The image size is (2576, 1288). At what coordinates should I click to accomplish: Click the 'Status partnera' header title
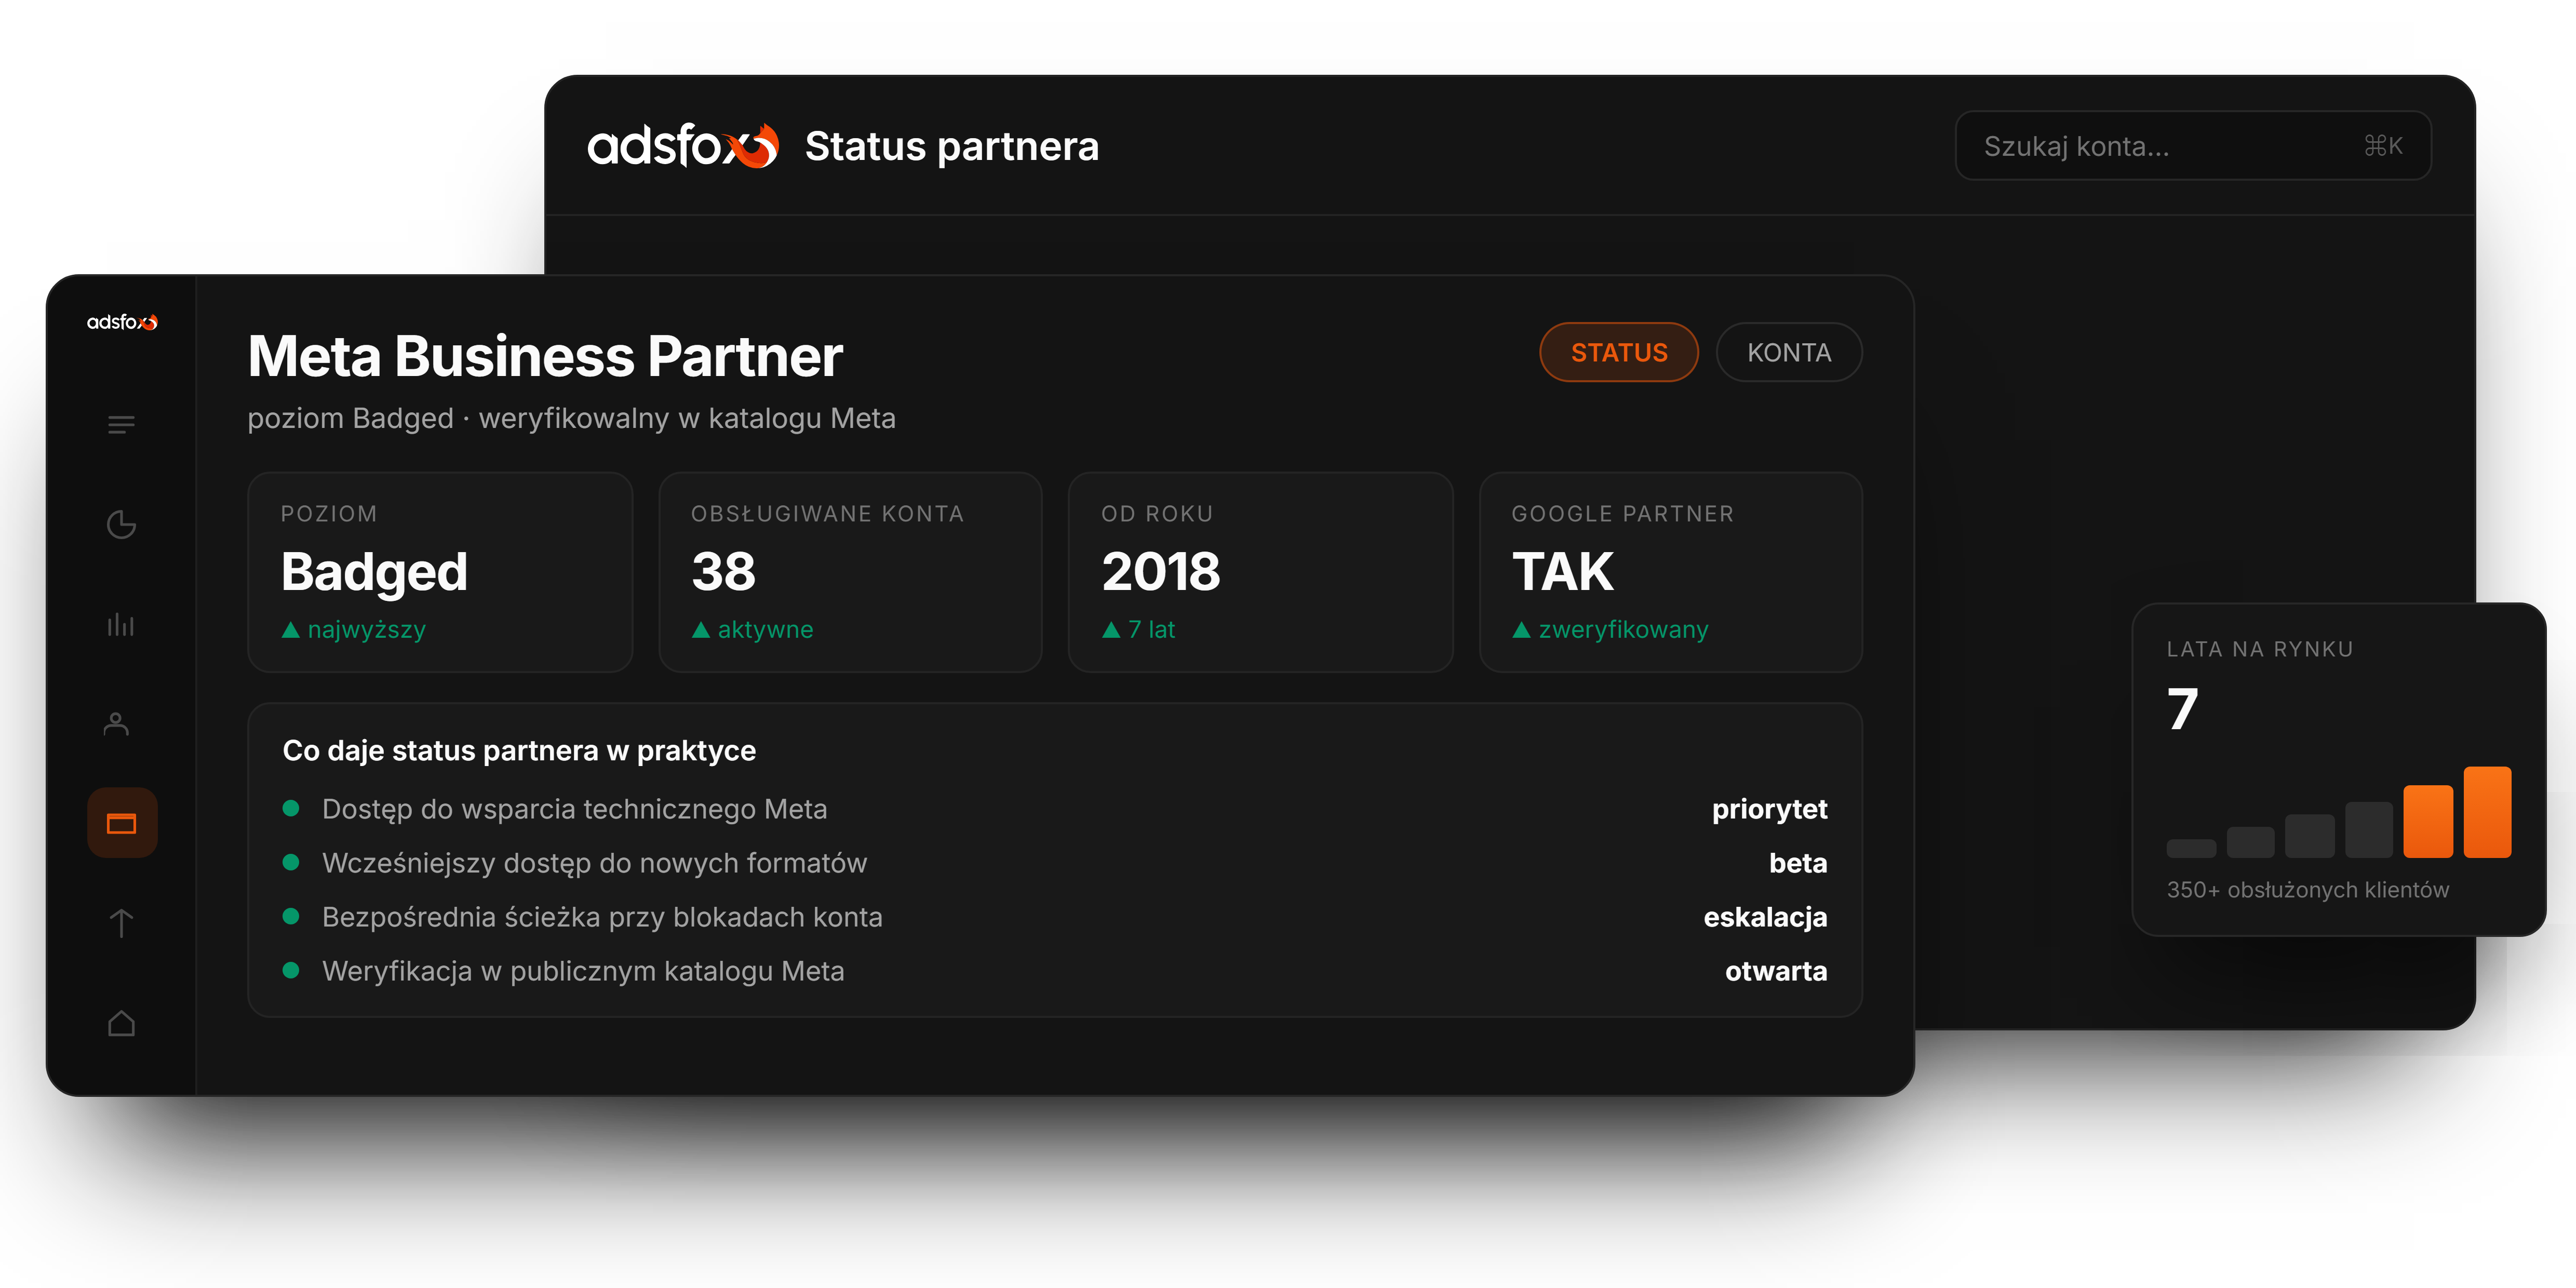[x=952, y=146]
